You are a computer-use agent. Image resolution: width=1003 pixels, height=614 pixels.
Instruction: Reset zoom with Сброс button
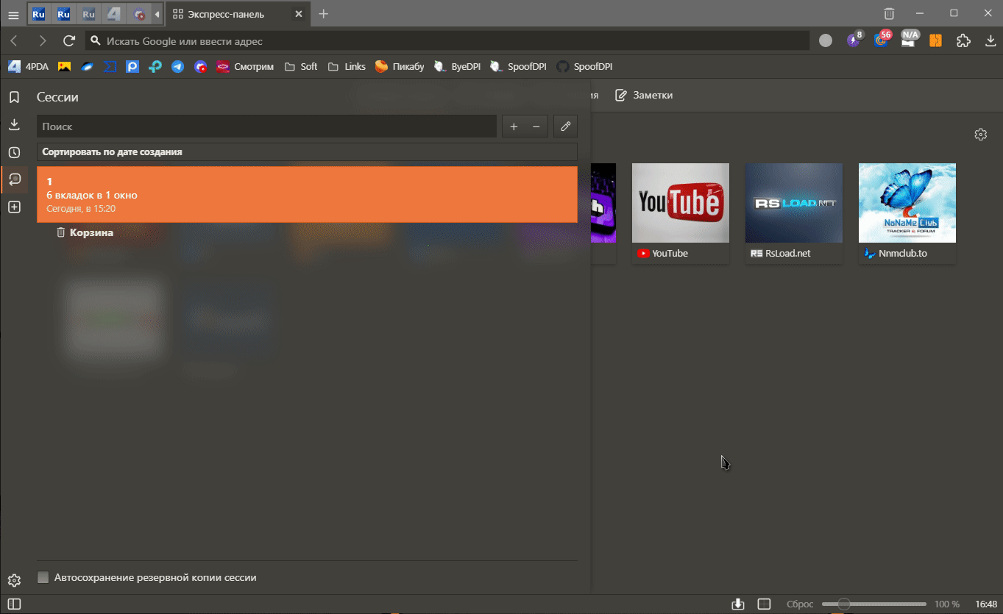800,604
